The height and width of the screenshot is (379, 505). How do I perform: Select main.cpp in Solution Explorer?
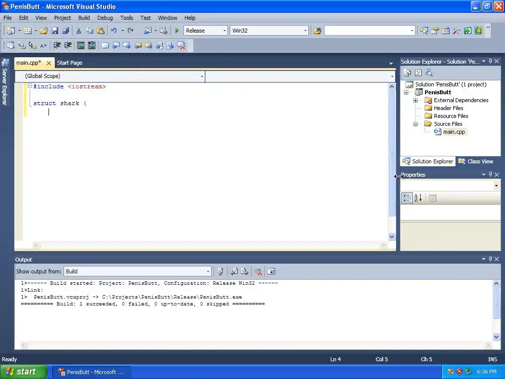pyautogui.click(x=454, y=132)
